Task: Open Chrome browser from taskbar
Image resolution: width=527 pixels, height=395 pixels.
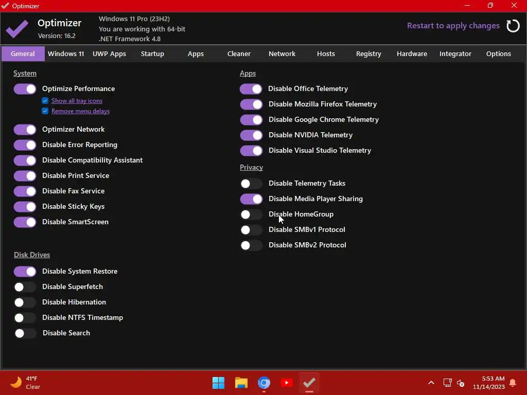Action: point(264,383)
